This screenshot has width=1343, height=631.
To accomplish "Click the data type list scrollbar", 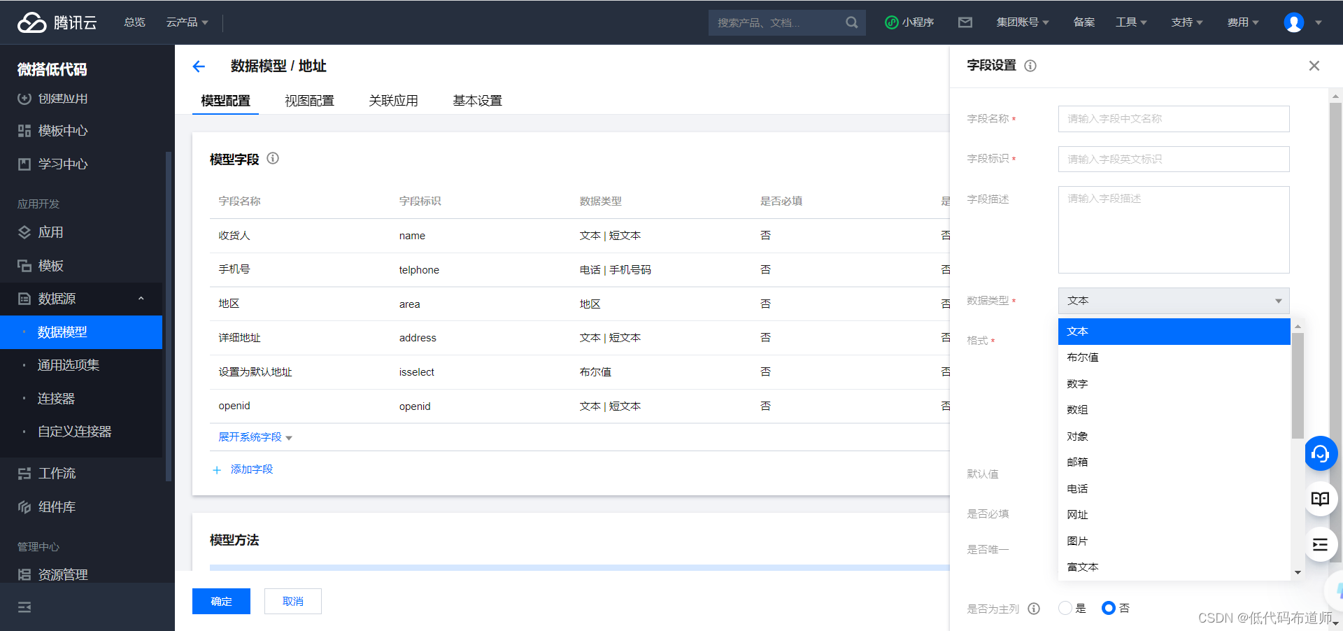I will [1298, 385].
